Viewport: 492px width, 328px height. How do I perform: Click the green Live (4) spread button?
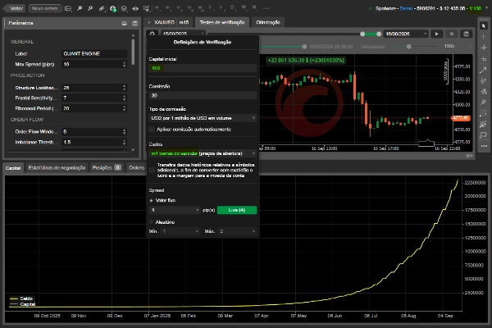pos(237,210)
